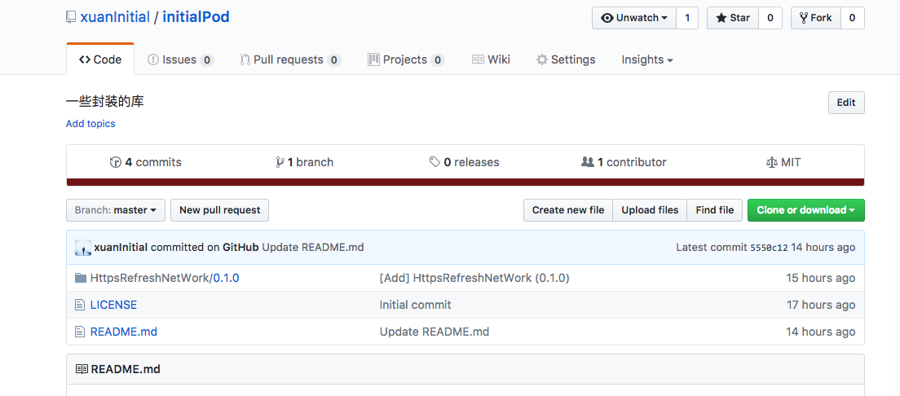The width and height of the screenshot is (900, 396).
Task: Open the Update README.md commit message in commit bar
Action: (313, 248)
